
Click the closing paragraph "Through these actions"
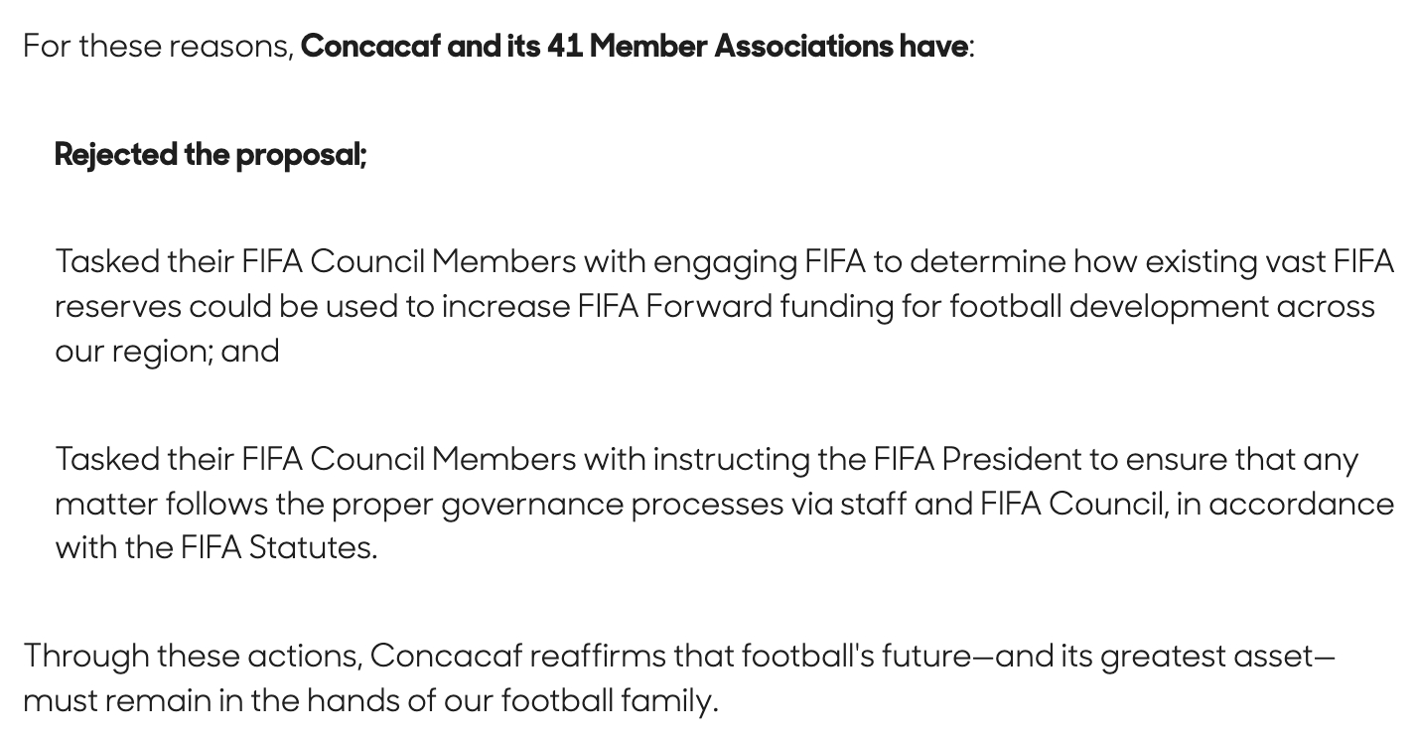679,678
